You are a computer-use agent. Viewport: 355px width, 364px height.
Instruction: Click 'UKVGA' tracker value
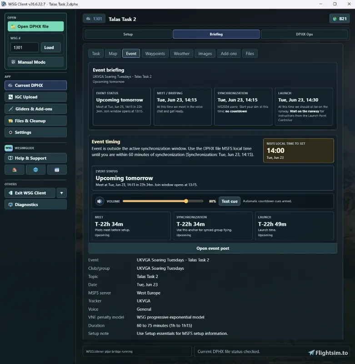pyautogui.click(x=144, y=301)
